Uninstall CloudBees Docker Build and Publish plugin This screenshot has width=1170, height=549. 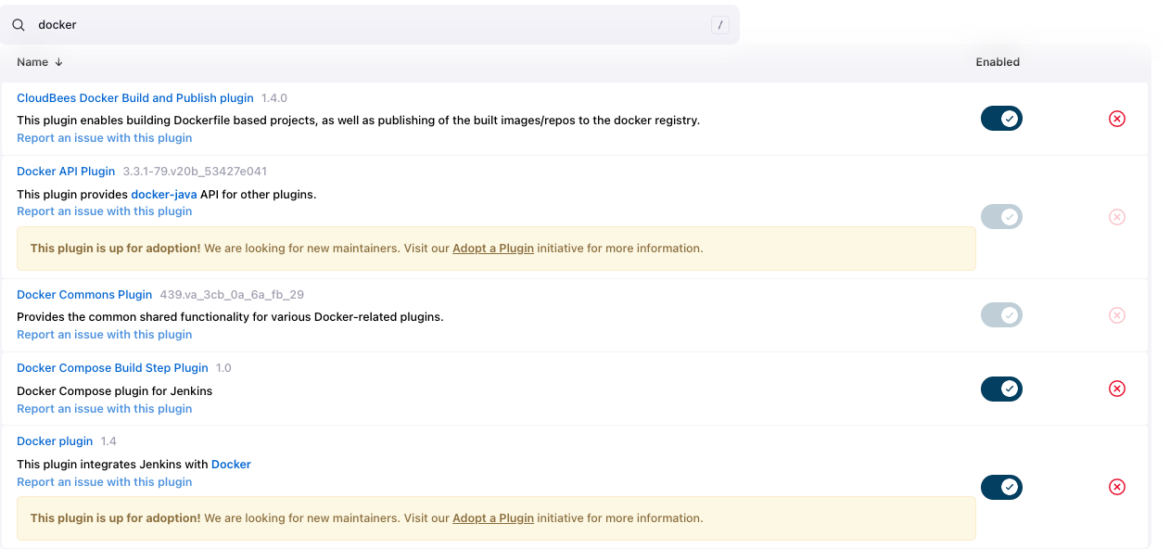pos(1117,119)
